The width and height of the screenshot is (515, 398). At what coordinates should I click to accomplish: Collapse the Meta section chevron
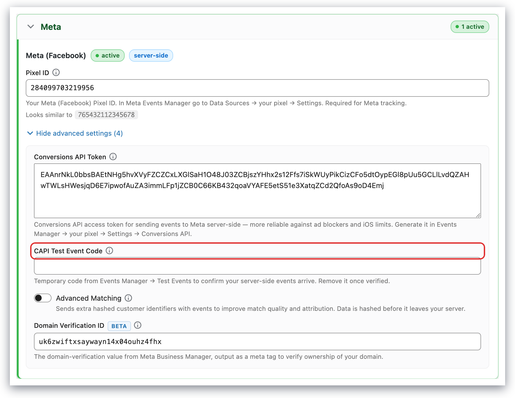(31, 27)
